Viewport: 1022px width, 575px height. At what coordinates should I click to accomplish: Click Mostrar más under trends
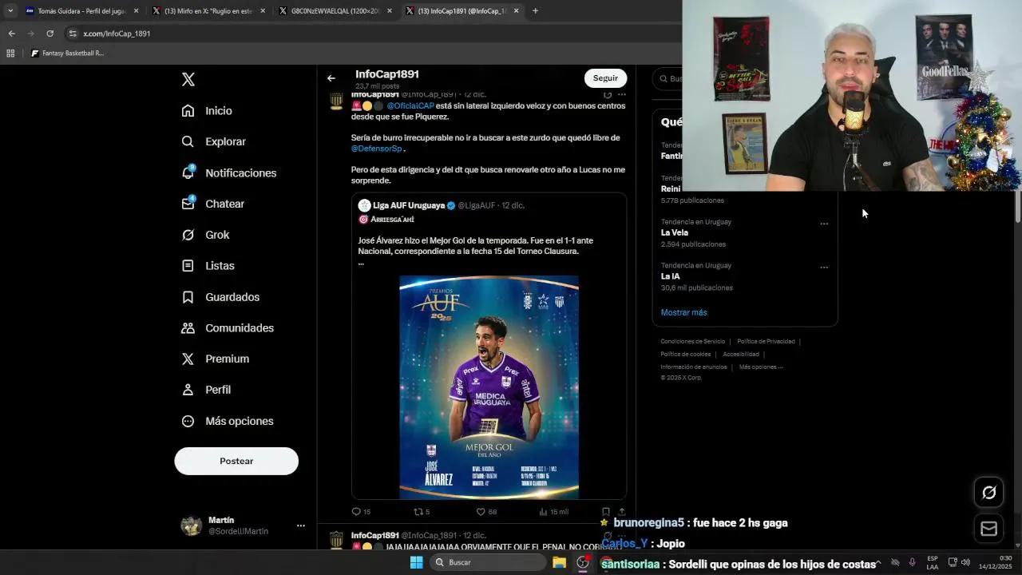(x=683, y=312)
